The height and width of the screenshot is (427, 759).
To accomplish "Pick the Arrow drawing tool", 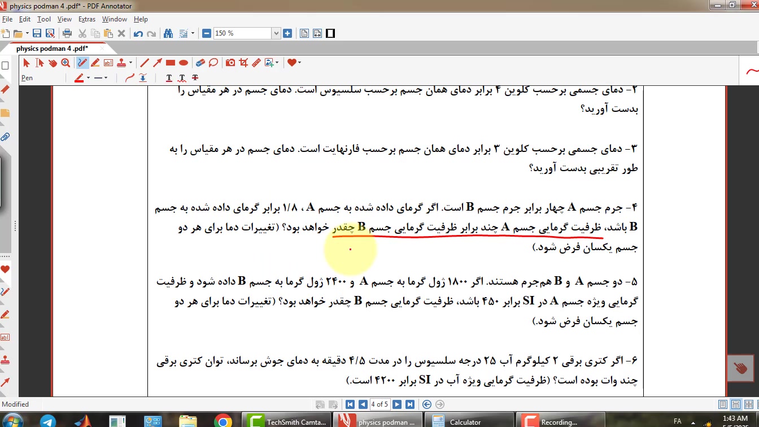I will tap(158, 63).
